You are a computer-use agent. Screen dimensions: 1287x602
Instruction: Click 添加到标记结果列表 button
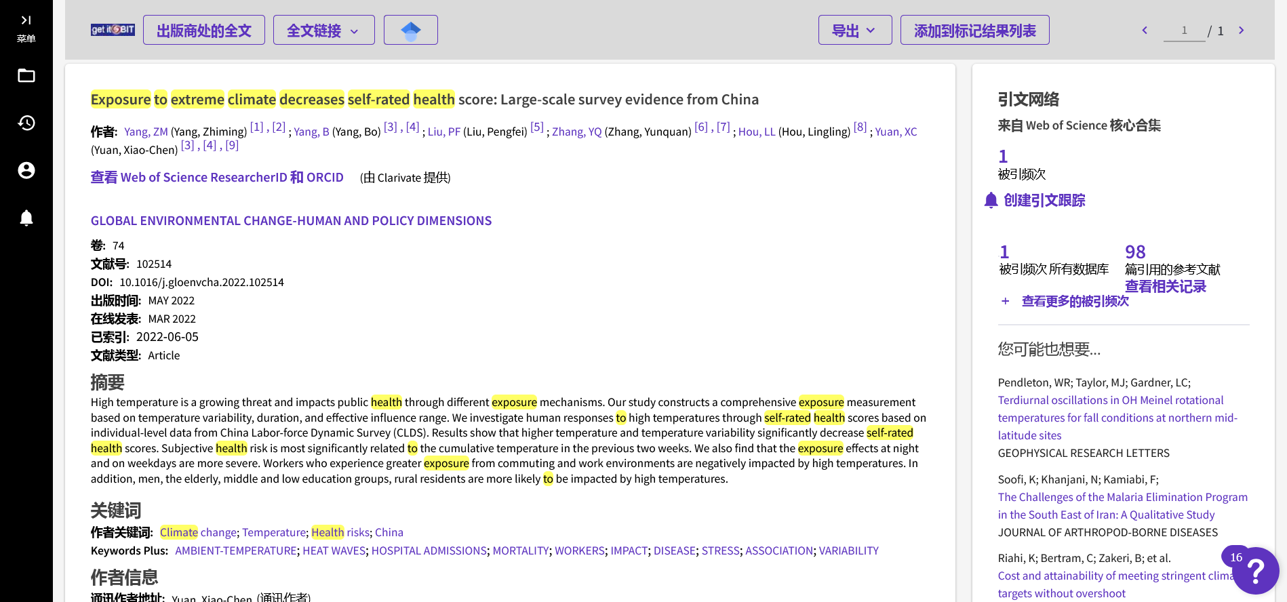point(974,31)
